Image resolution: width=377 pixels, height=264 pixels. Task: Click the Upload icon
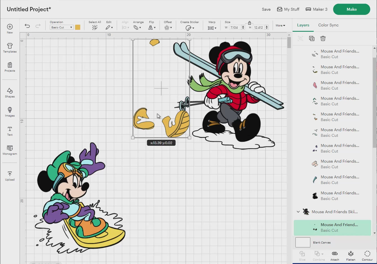pos(10,174)
